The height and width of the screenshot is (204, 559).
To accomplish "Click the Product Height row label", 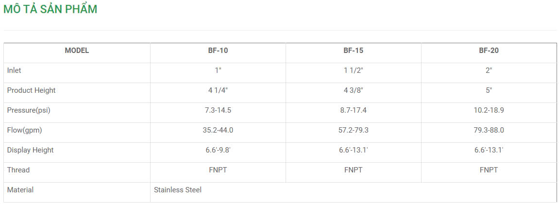I will (31, 90).
